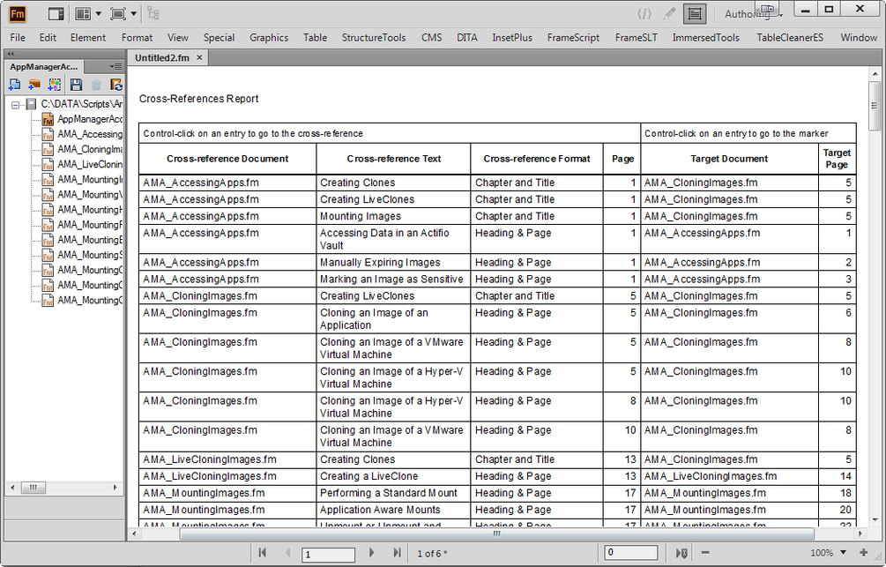Open the FrameScript menu
This screenshot has height=567, width=886.
point(573,38)
